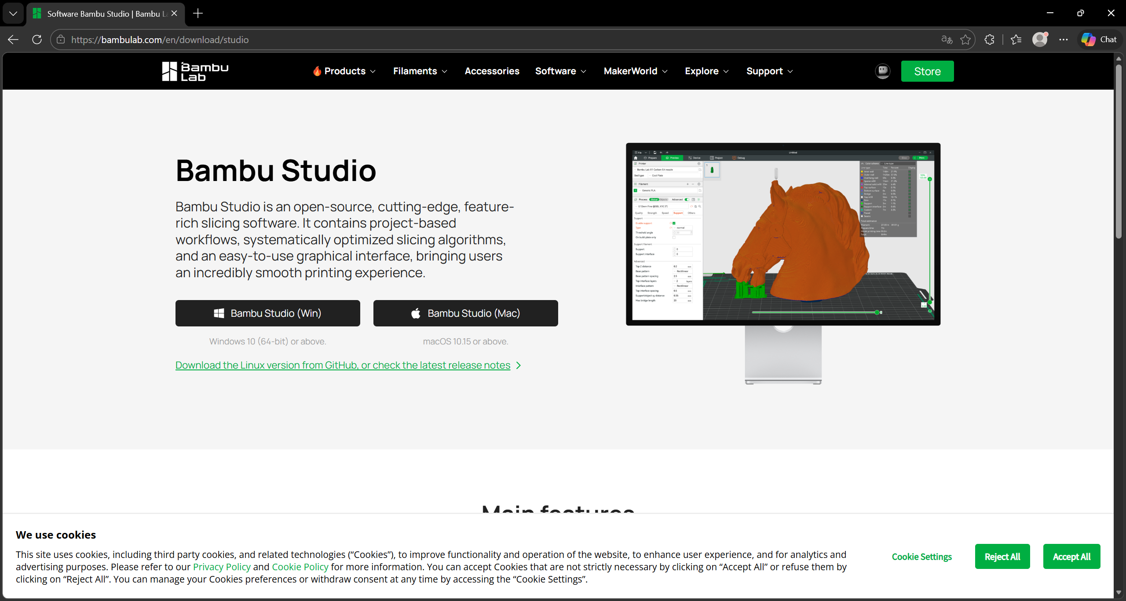The height and width of the screenshot is (601, 1126).
Task: Open the favorites list icon
Action: click(1016, 40)
